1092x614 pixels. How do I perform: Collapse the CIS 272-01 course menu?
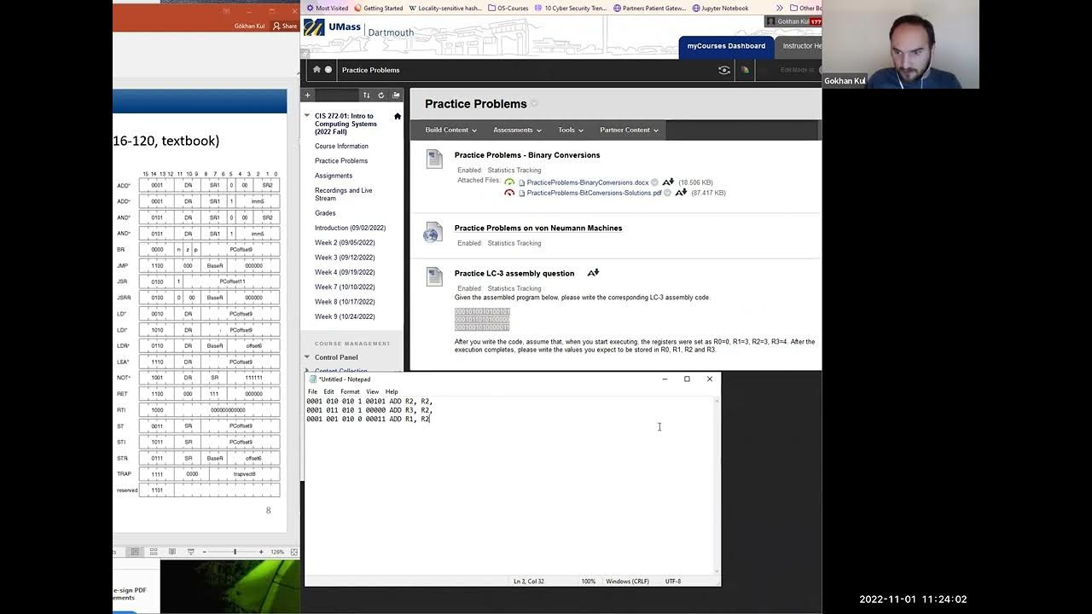click(x=307, y=116)
